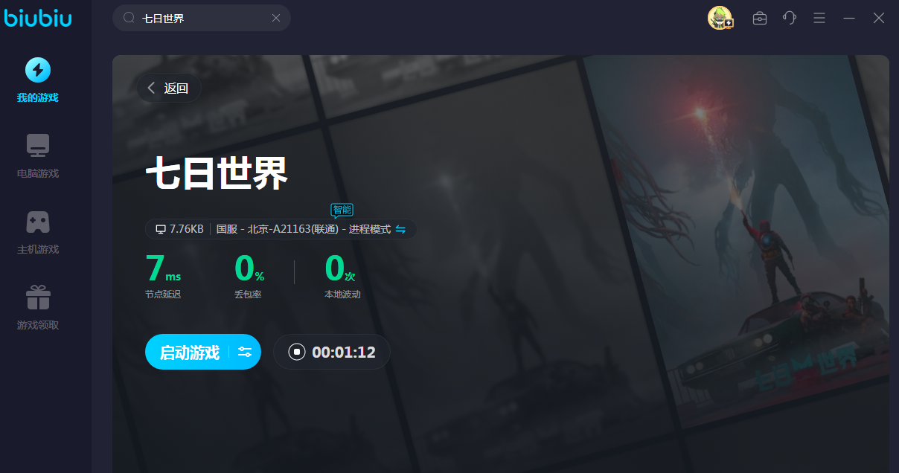
Task: Open 电脑游戏 monitor icon
Action: pos(38,146)
